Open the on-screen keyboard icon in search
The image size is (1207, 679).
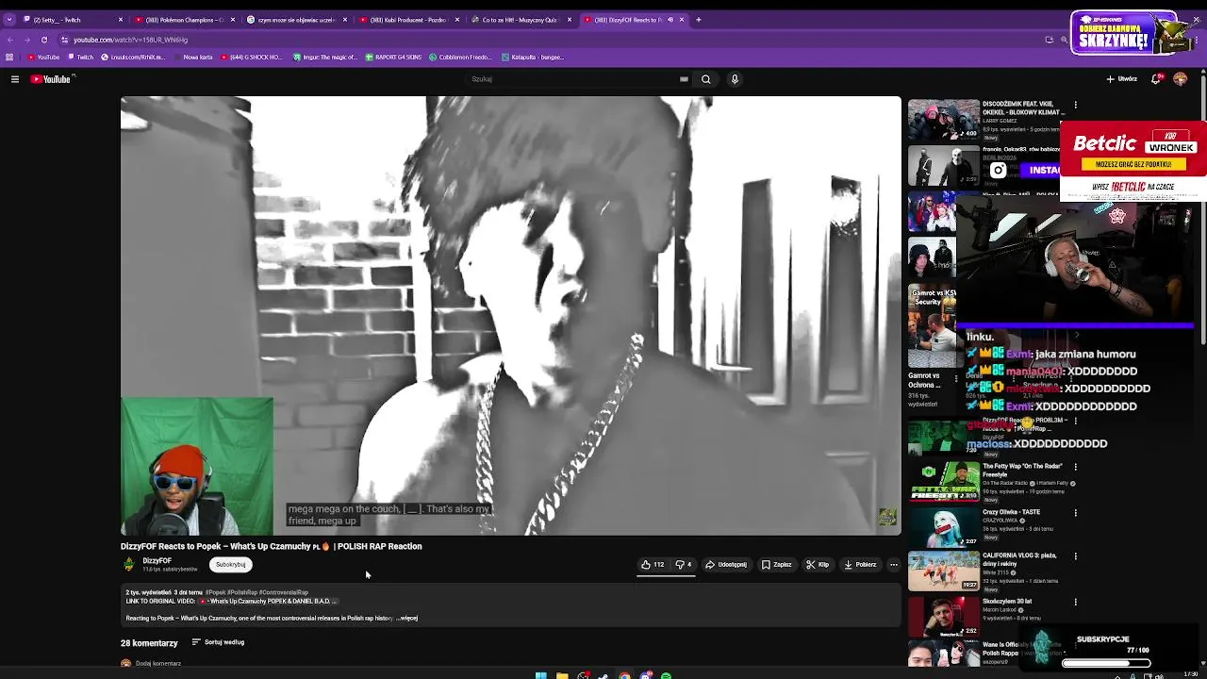click(684, 79)
